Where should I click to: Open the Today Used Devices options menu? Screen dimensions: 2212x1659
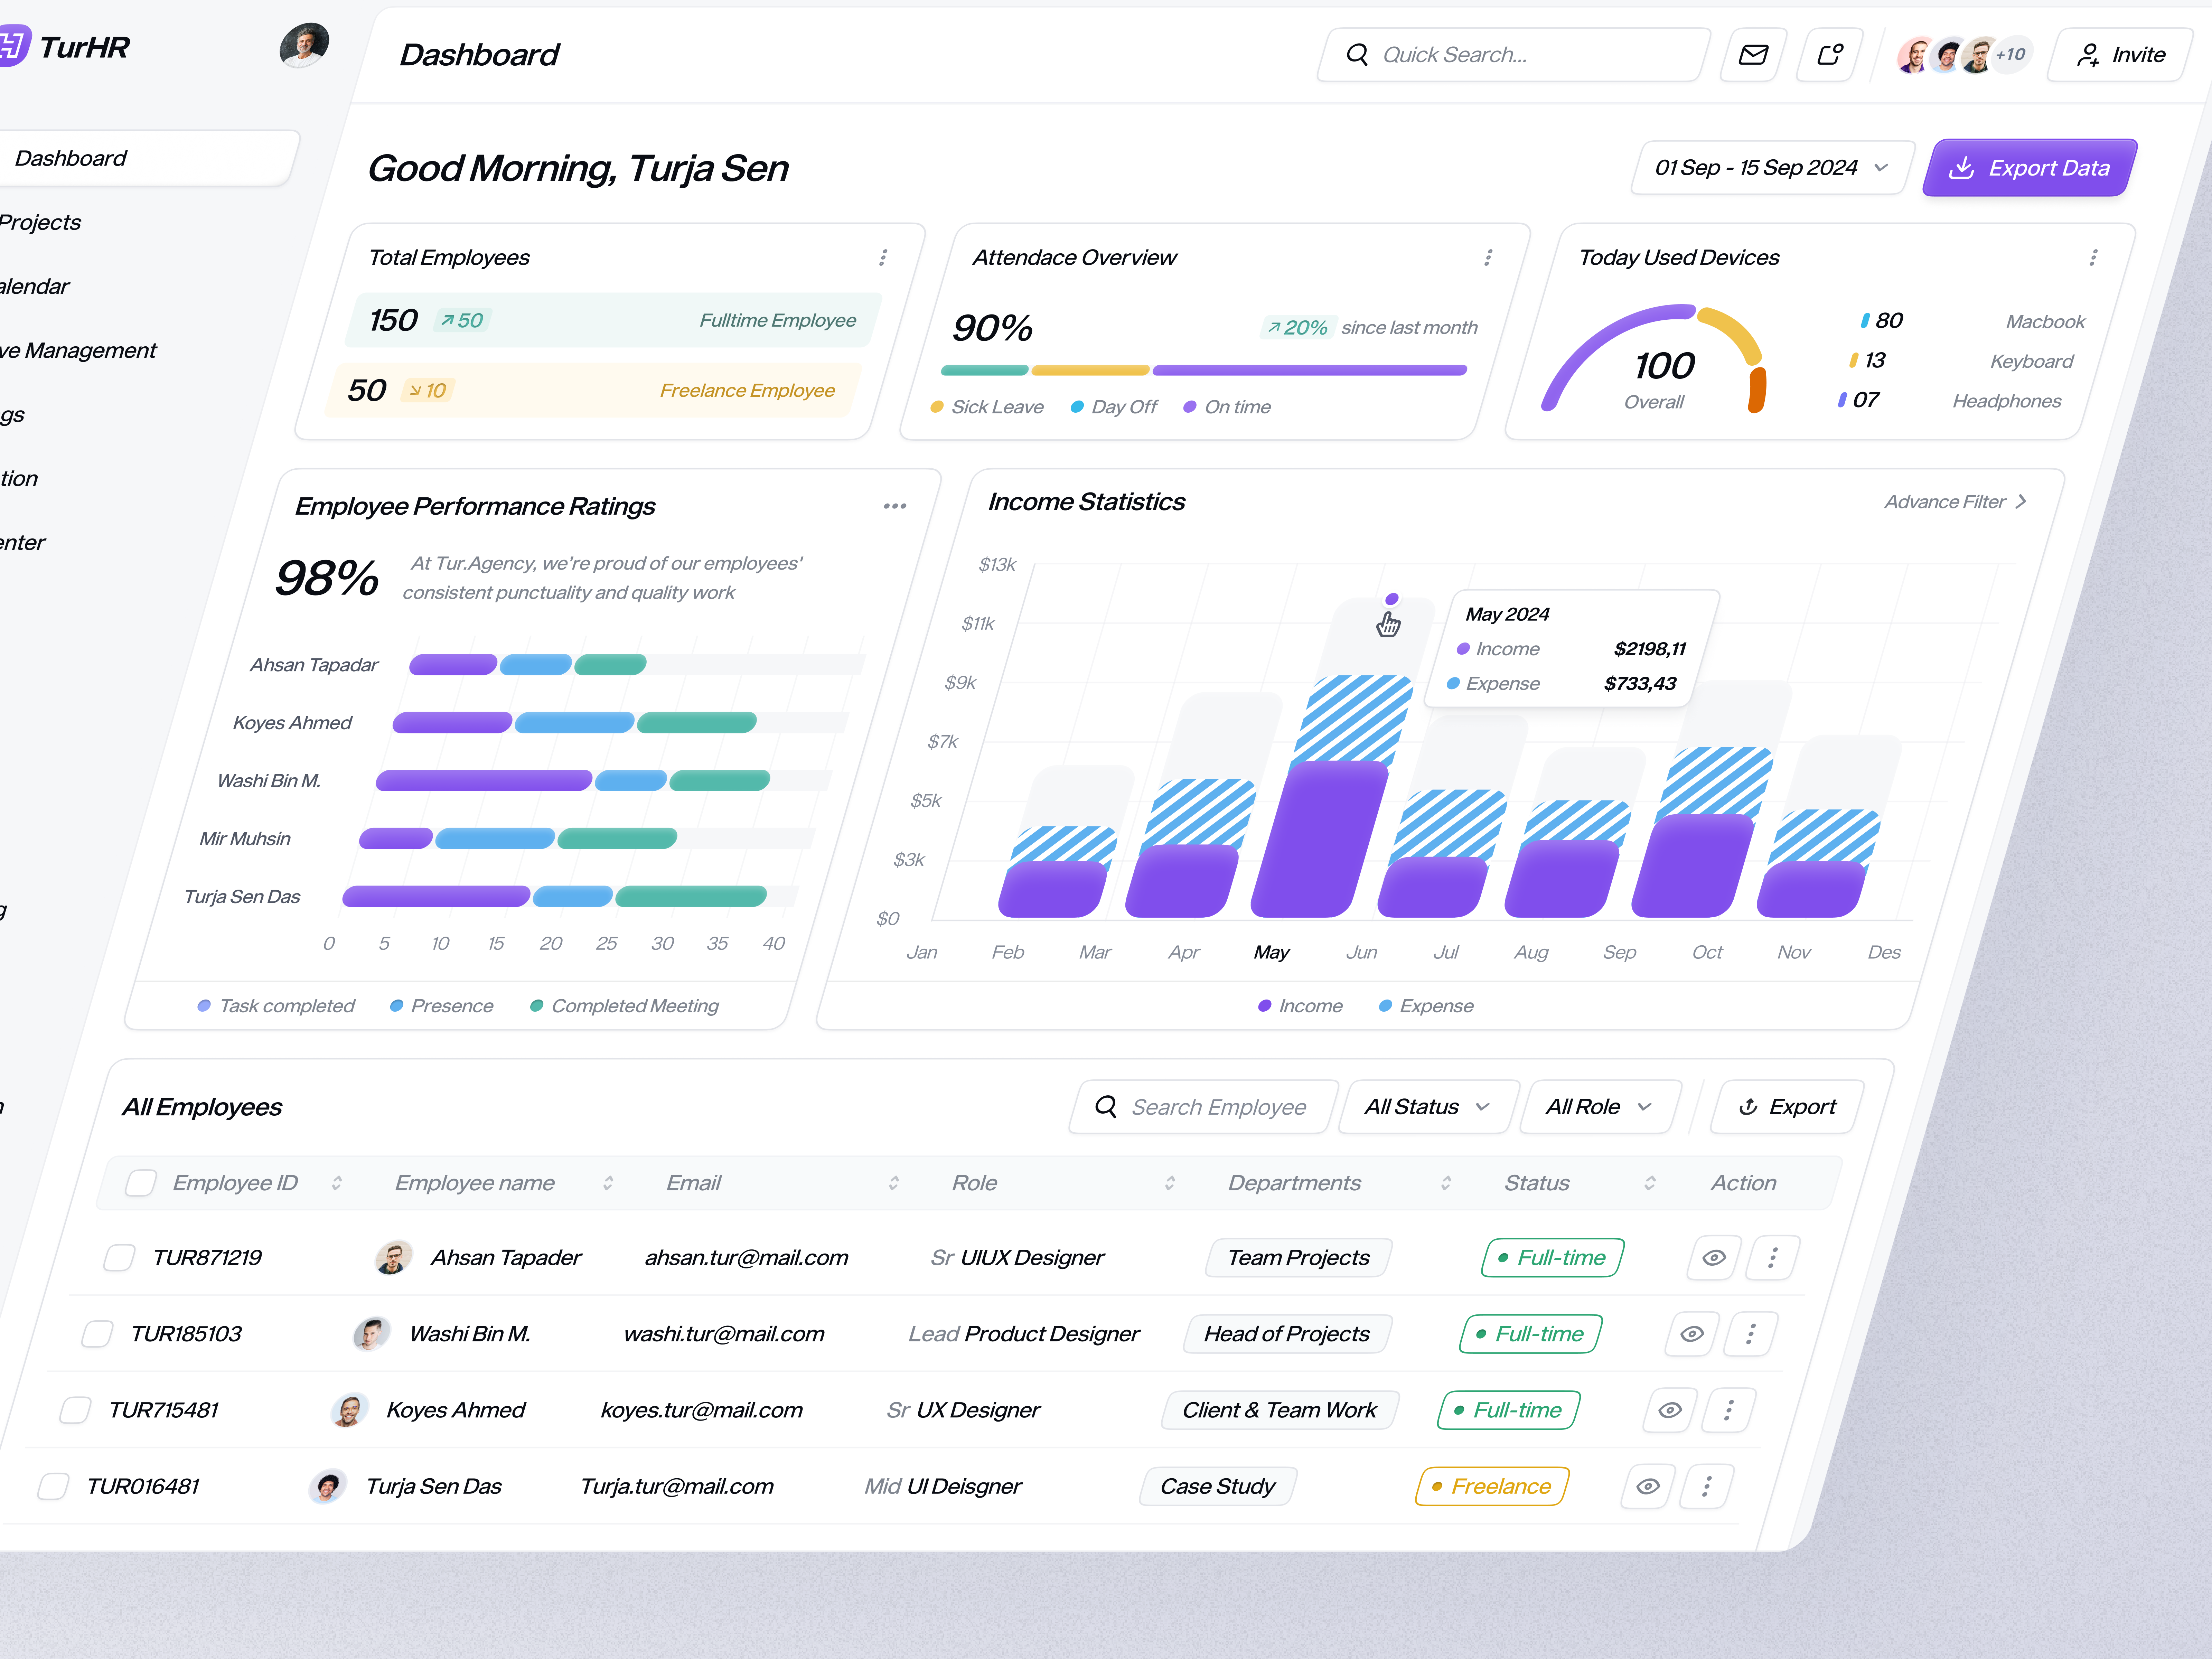point(2093,257)
